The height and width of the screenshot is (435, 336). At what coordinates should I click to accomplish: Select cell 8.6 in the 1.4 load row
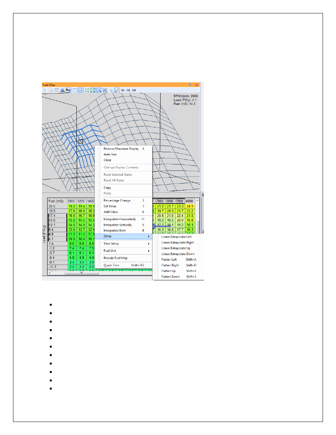(x=72, y=244)
